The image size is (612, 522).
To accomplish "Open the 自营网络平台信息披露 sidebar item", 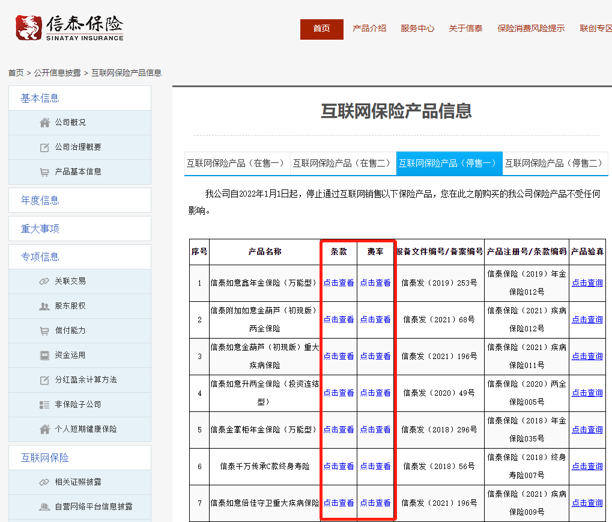I will (x=80, y=507).
